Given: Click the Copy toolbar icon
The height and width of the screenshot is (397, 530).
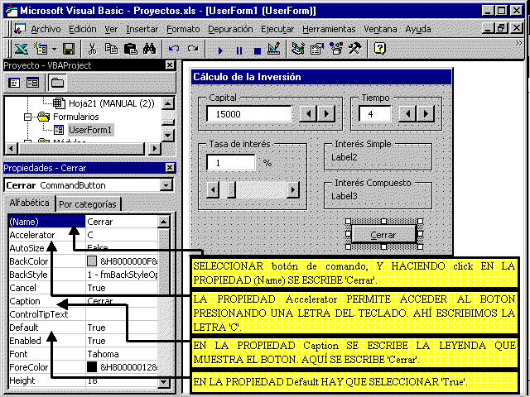Looking at the screenshot, I should tap(111, 50).
